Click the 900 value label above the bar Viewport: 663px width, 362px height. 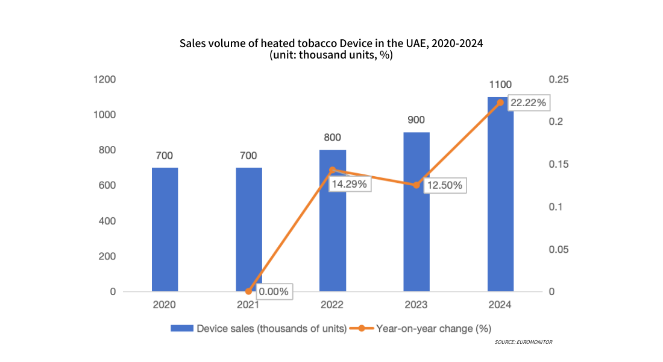coord(416,120)
